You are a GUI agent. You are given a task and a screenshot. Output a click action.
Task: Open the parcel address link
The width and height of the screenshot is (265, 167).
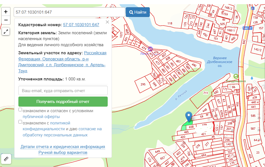pyautogui.click(x=62, y=62)
